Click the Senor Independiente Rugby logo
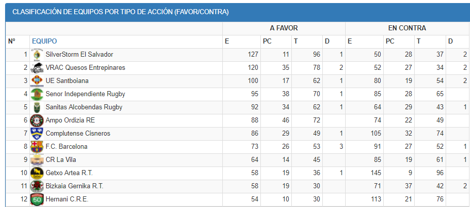Screen dimensions: 470x207 pos(37,94)
